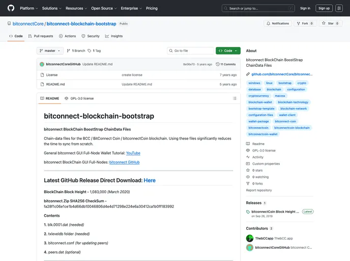Open the 11 Commits history
This screenshot has height=261, width=350.
(x=226, y=64)
